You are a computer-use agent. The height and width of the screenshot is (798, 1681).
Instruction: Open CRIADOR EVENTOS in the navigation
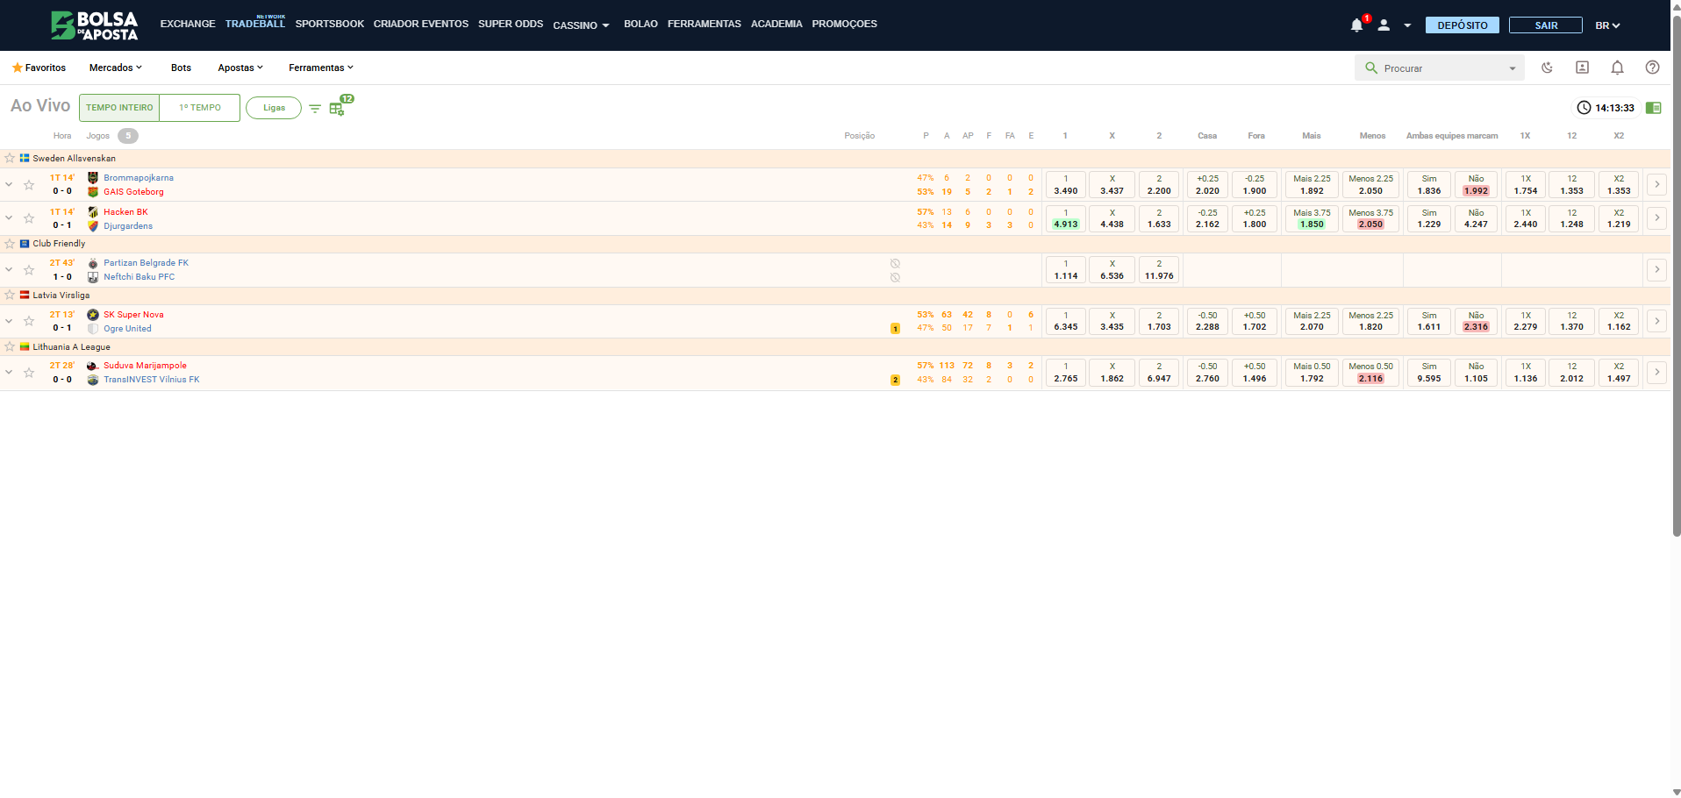point(421,24)
